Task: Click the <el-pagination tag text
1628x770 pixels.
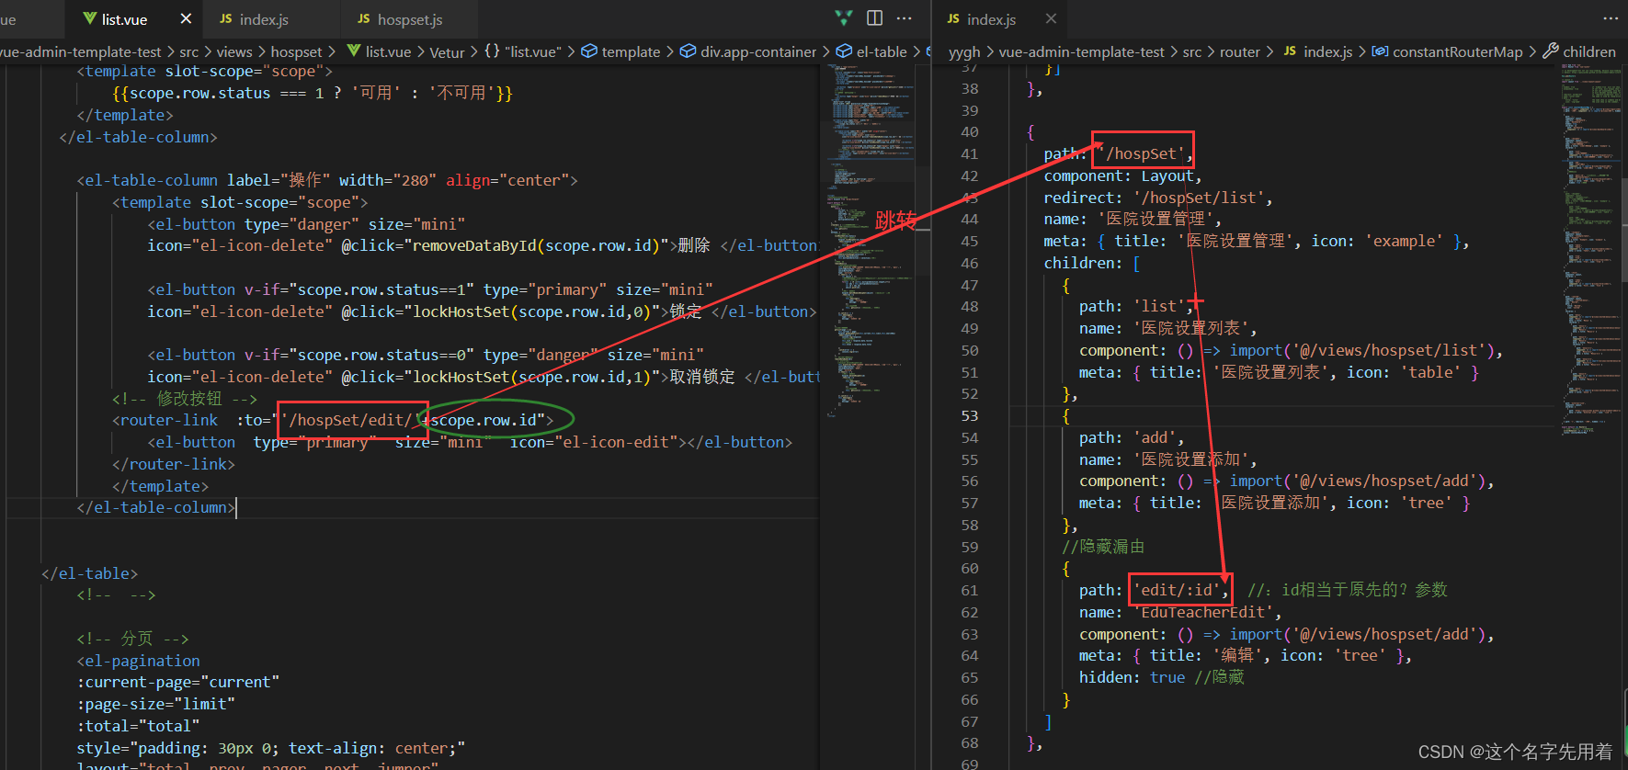Action: click(x=138, y=661)
